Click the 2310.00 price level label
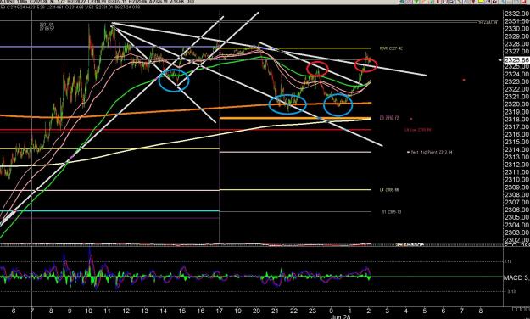 516,180
